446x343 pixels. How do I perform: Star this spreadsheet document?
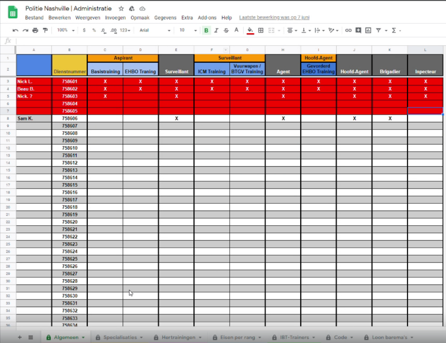click(x=121, y=8)
